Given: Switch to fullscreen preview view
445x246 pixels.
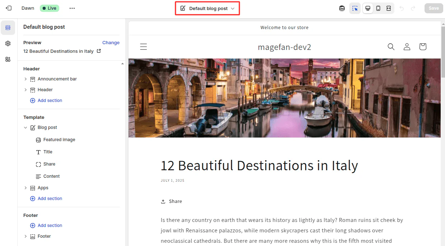Looking at the screenshot, I should (389, 8).
